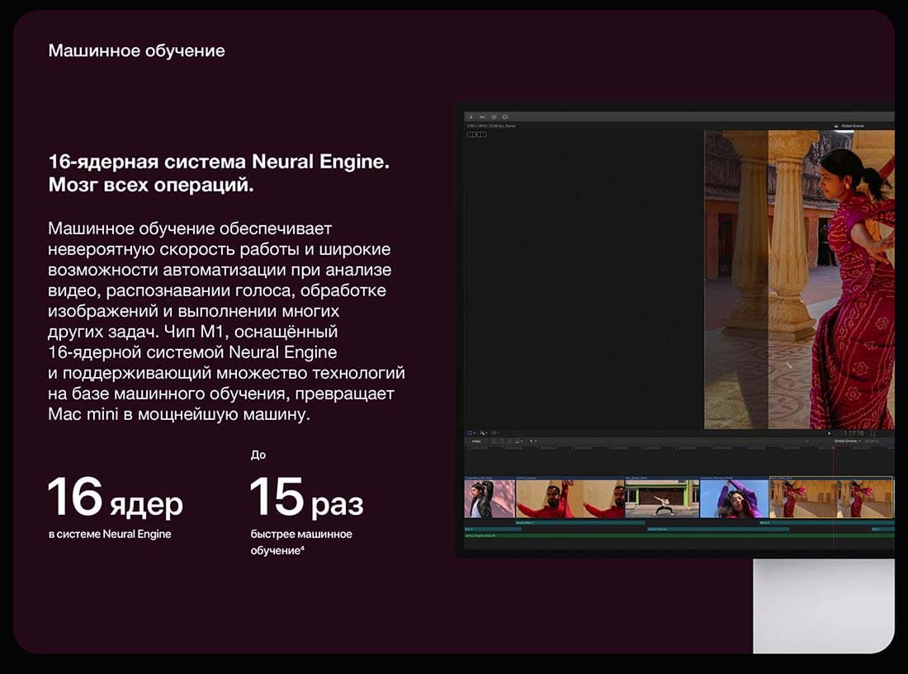The image size is (908, 674).
Task: Click the play indicator left of the timecode
Action: coord(829,432)
